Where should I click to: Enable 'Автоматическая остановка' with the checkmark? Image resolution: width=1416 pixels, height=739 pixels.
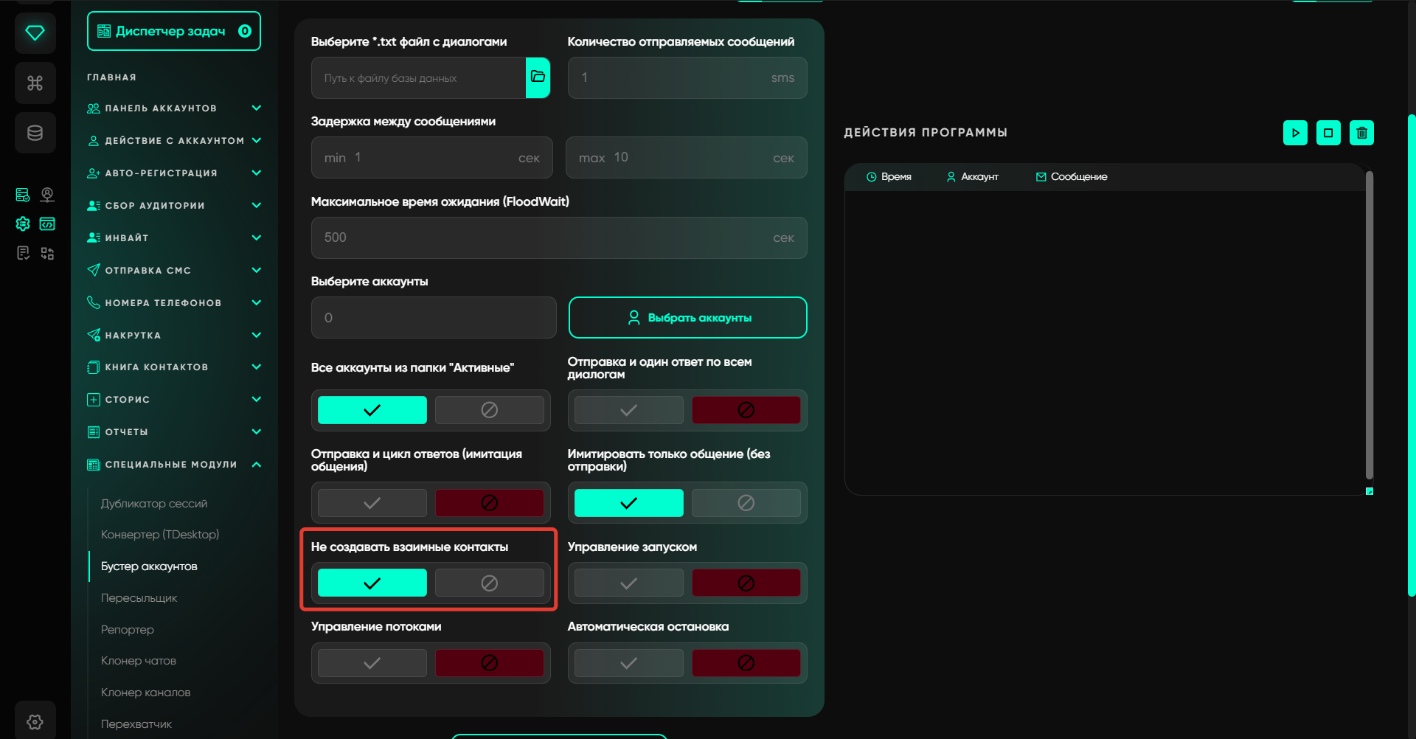[x=628, y=663]
